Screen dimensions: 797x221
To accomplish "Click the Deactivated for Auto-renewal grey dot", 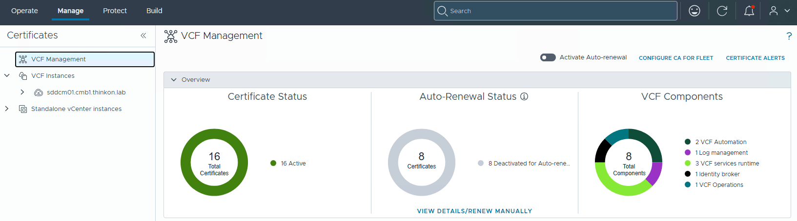I will (481, 164).
